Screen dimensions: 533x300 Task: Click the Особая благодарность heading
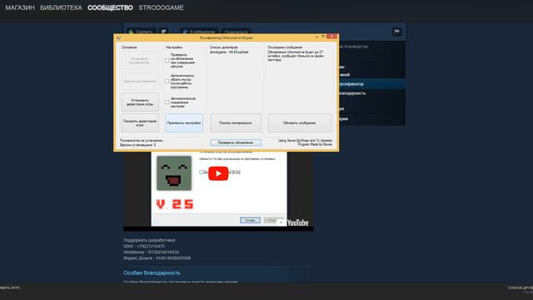coord(152,272)
